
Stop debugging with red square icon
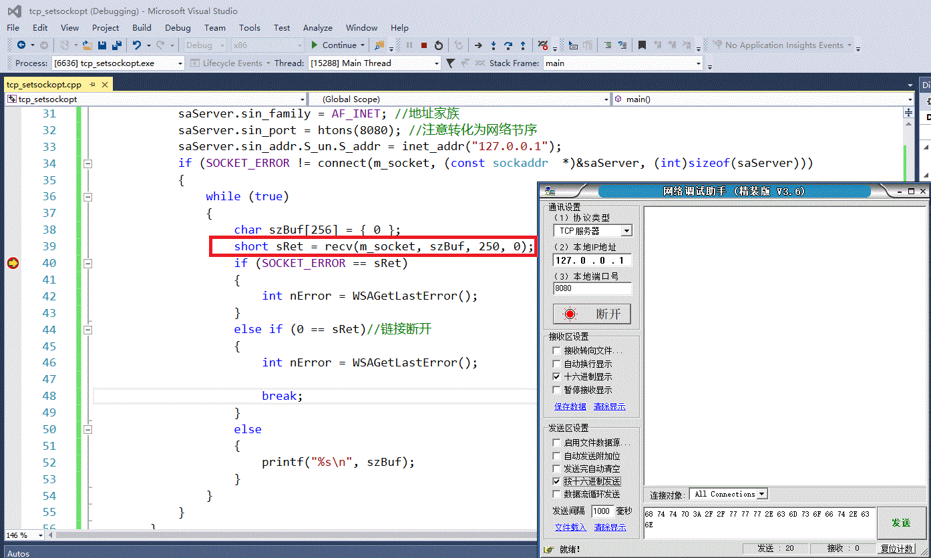[423, 45]
